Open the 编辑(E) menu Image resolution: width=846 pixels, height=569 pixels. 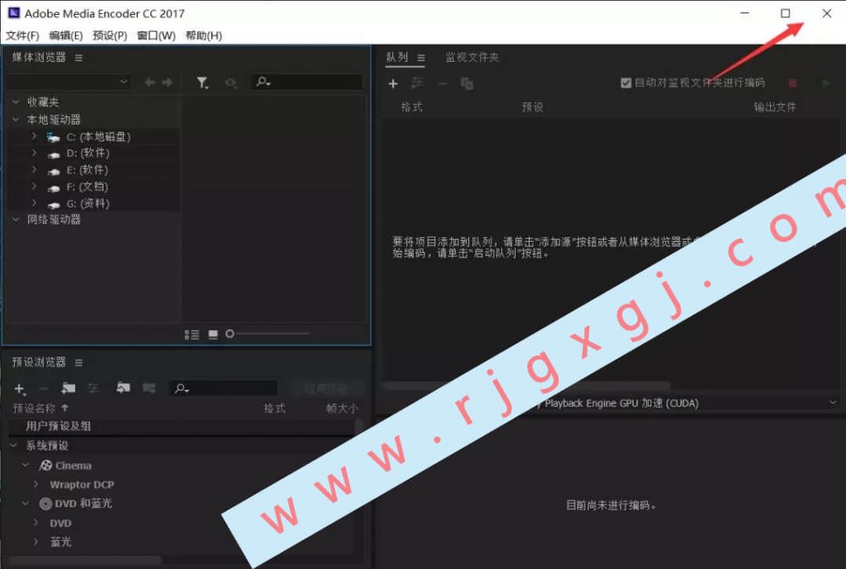tap(66, 36)
